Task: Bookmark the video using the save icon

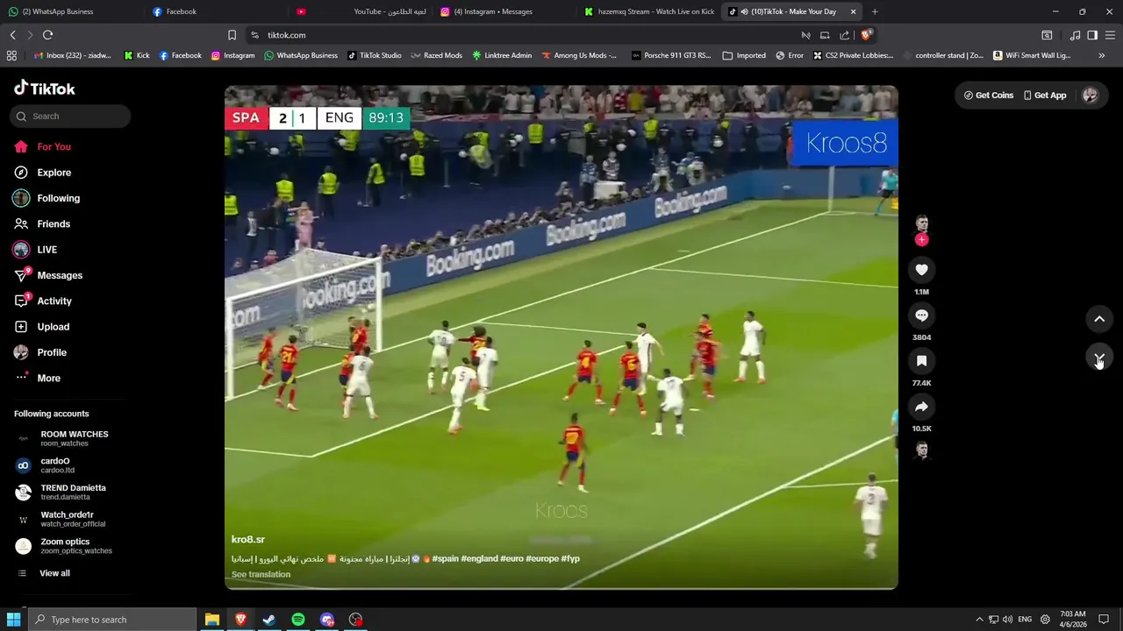Action: click(921, 361)
